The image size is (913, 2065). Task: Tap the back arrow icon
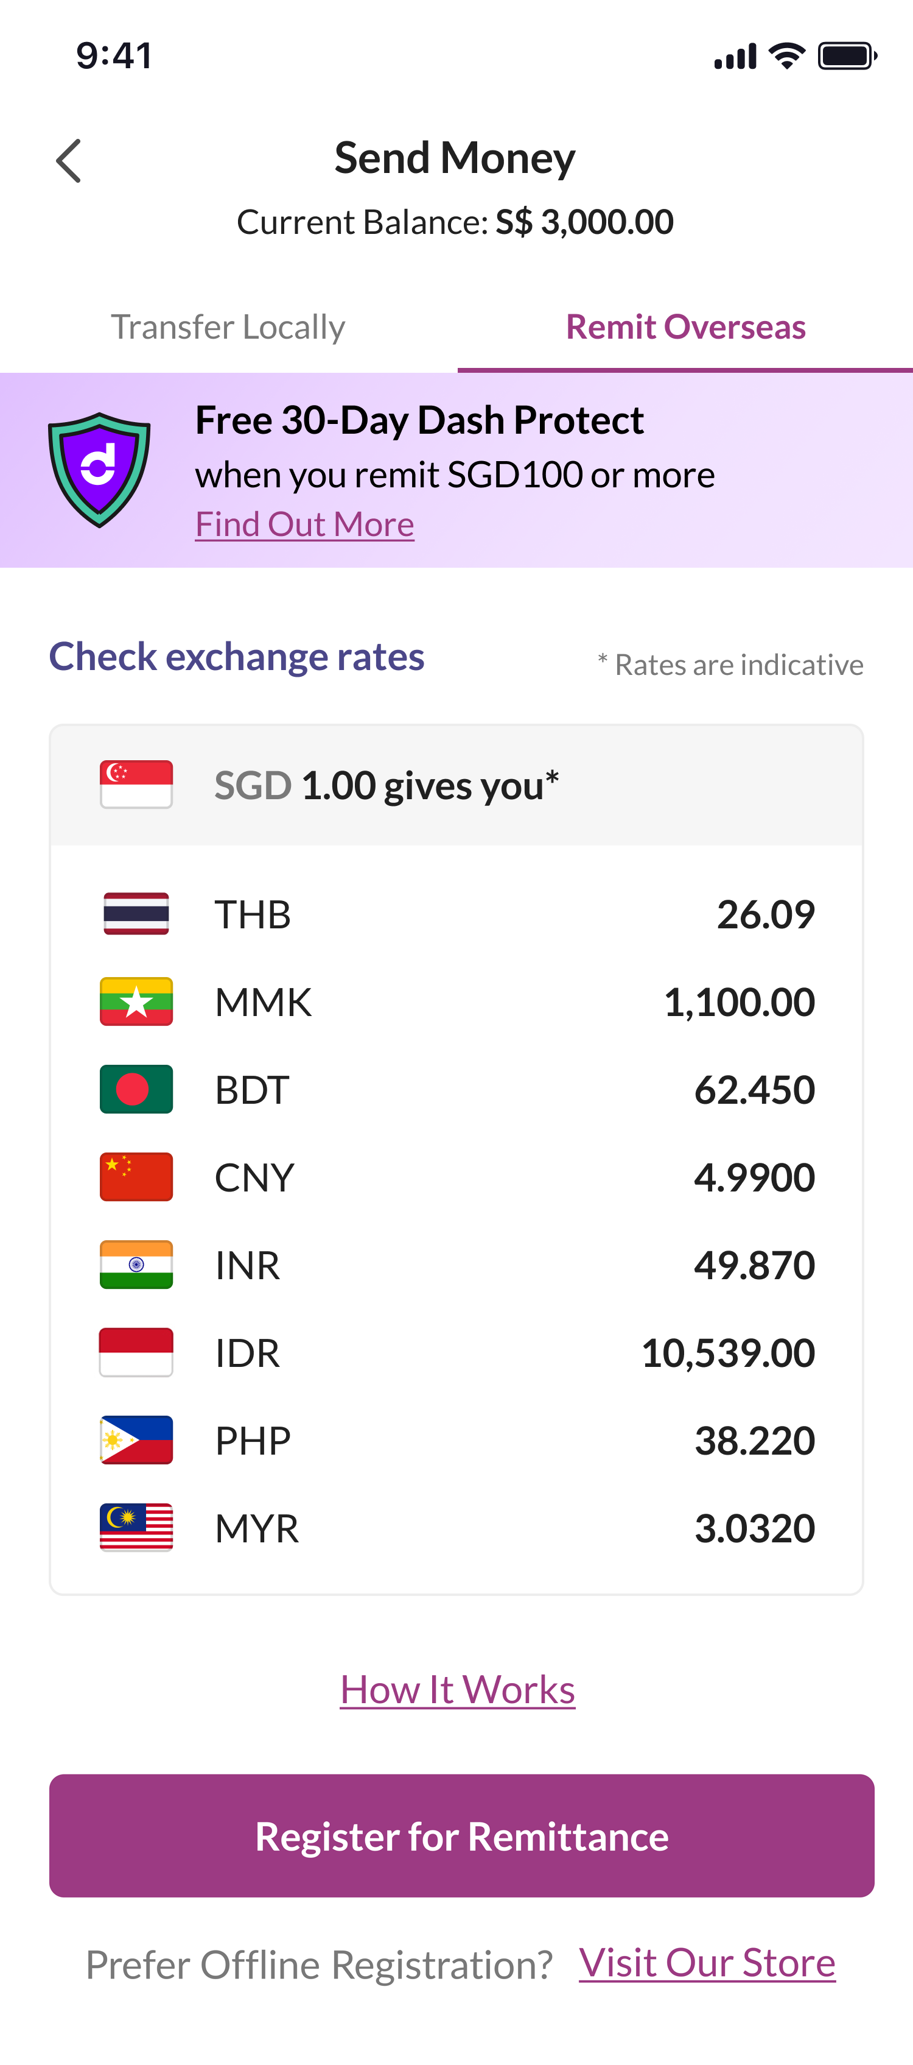pos(69,161)
